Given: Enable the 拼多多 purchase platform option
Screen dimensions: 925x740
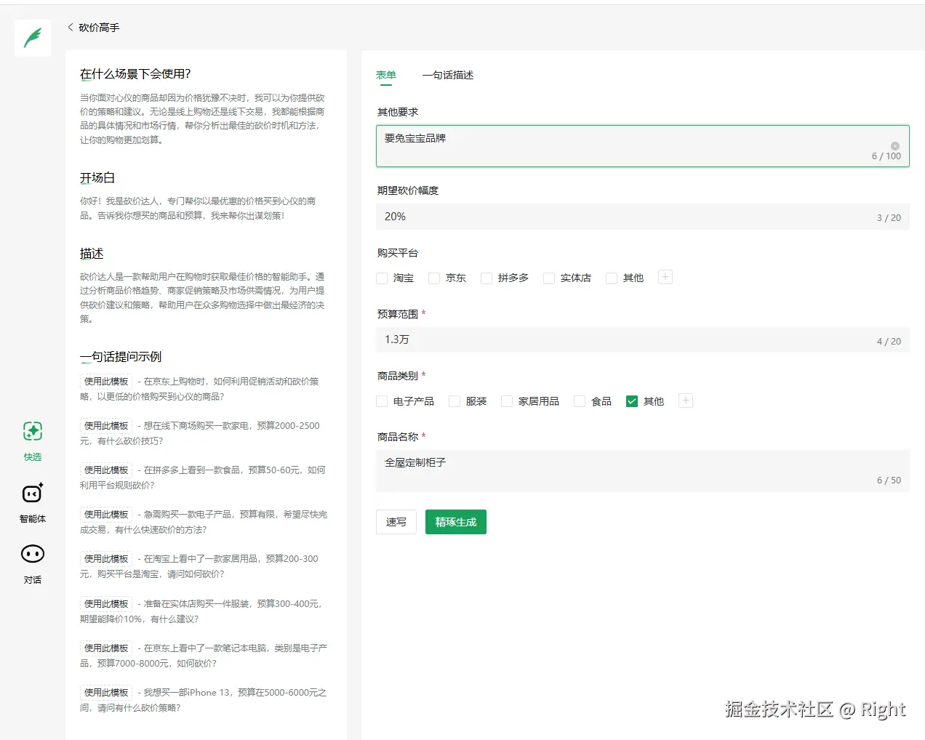Looking at the screenshot, I should (x=485, y=278).
